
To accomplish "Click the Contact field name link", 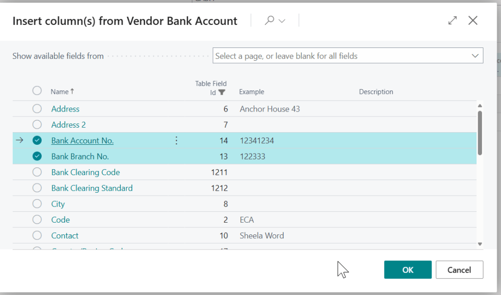I will tap(65, 236).
